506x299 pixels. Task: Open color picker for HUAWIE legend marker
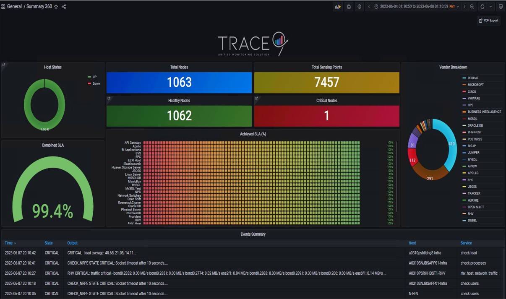(464, 200)
